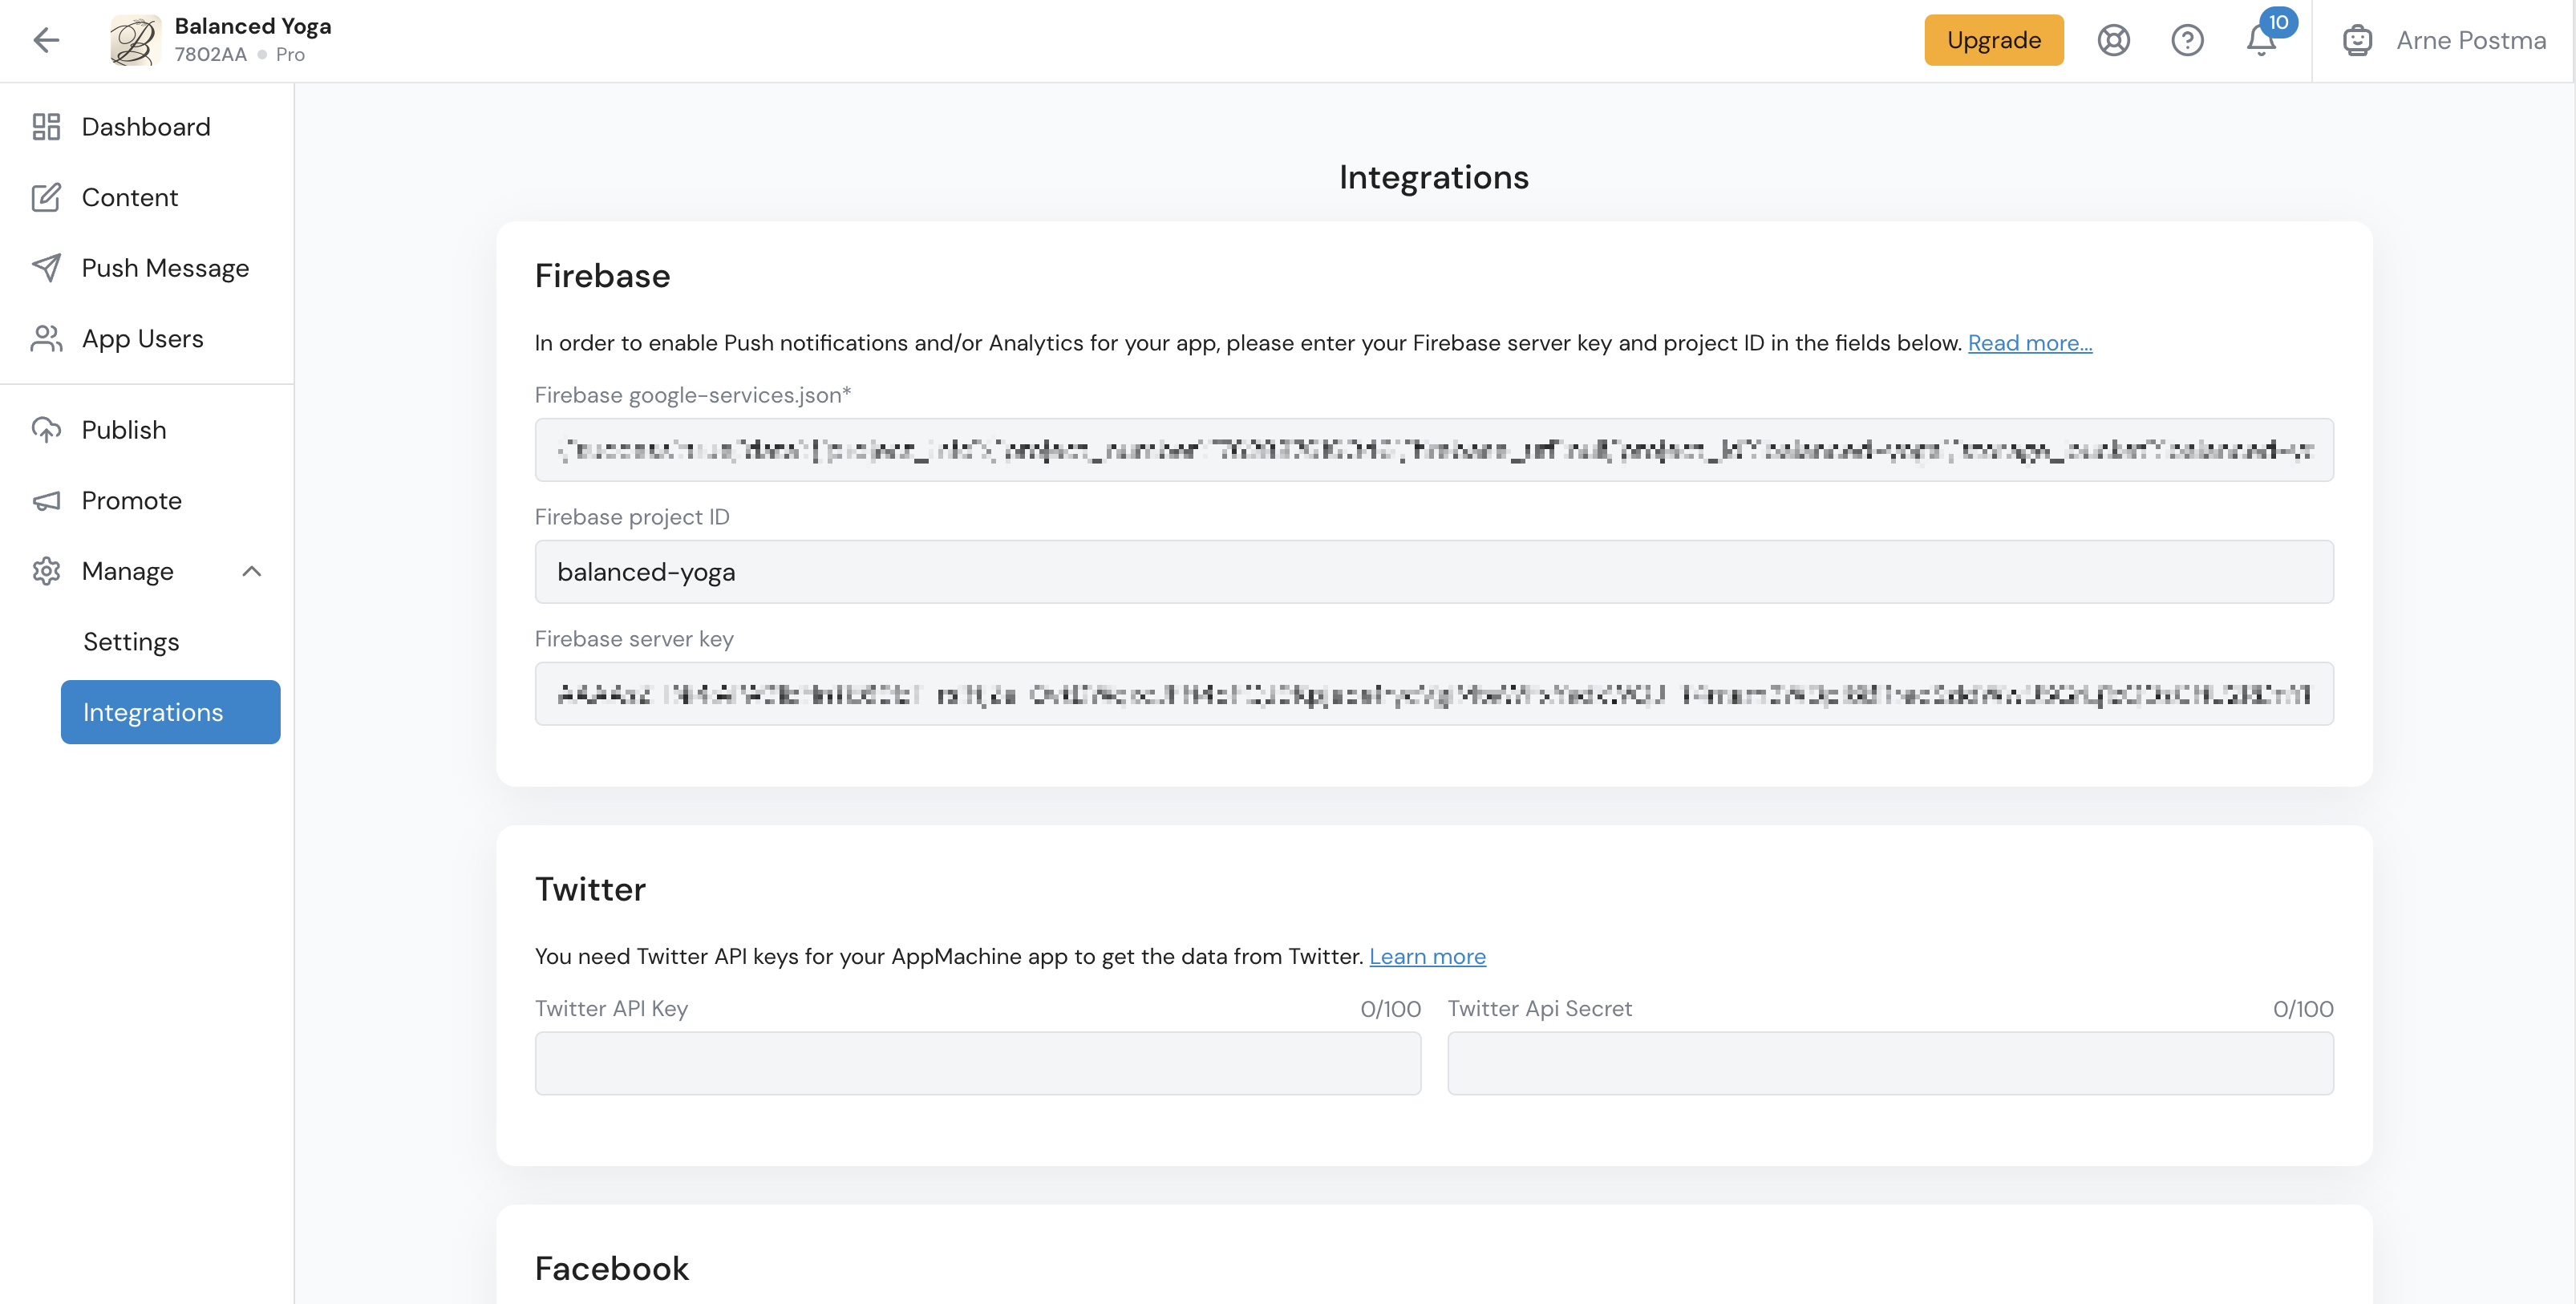Select Settings under Manage
This screenshot has height=1304, width=2576.
click(131, 642)
